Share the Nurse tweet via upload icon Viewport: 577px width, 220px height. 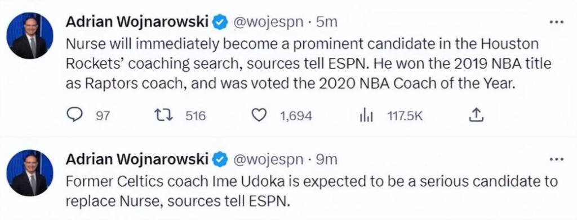[476, 116]
